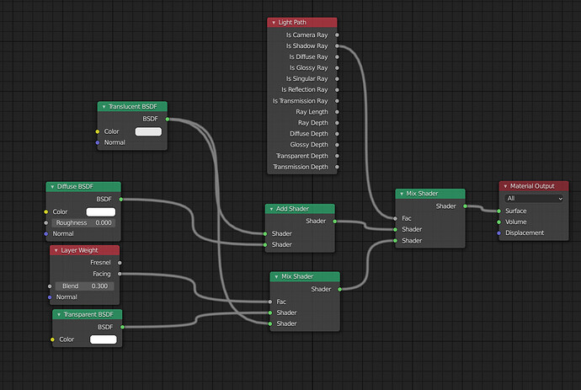The image size is (581, 390).
Task: Click the Is Camera Ray output socket
Action: click(337, 35)
